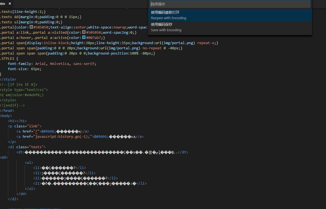Image resolution: width=326 pixels, height=209 pixels.
Task: Place cursor on the opening body tag
Action: [x=6, y=116]
